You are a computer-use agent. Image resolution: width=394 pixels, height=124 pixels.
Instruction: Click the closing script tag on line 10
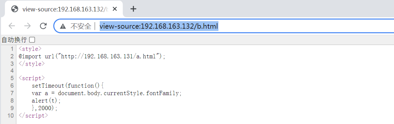pyautogui.click(x=33, y=116)
